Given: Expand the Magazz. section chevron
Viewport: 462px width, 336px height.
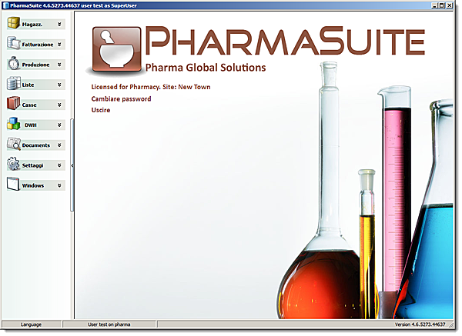Looking at the screenshot, I should 59,25.
